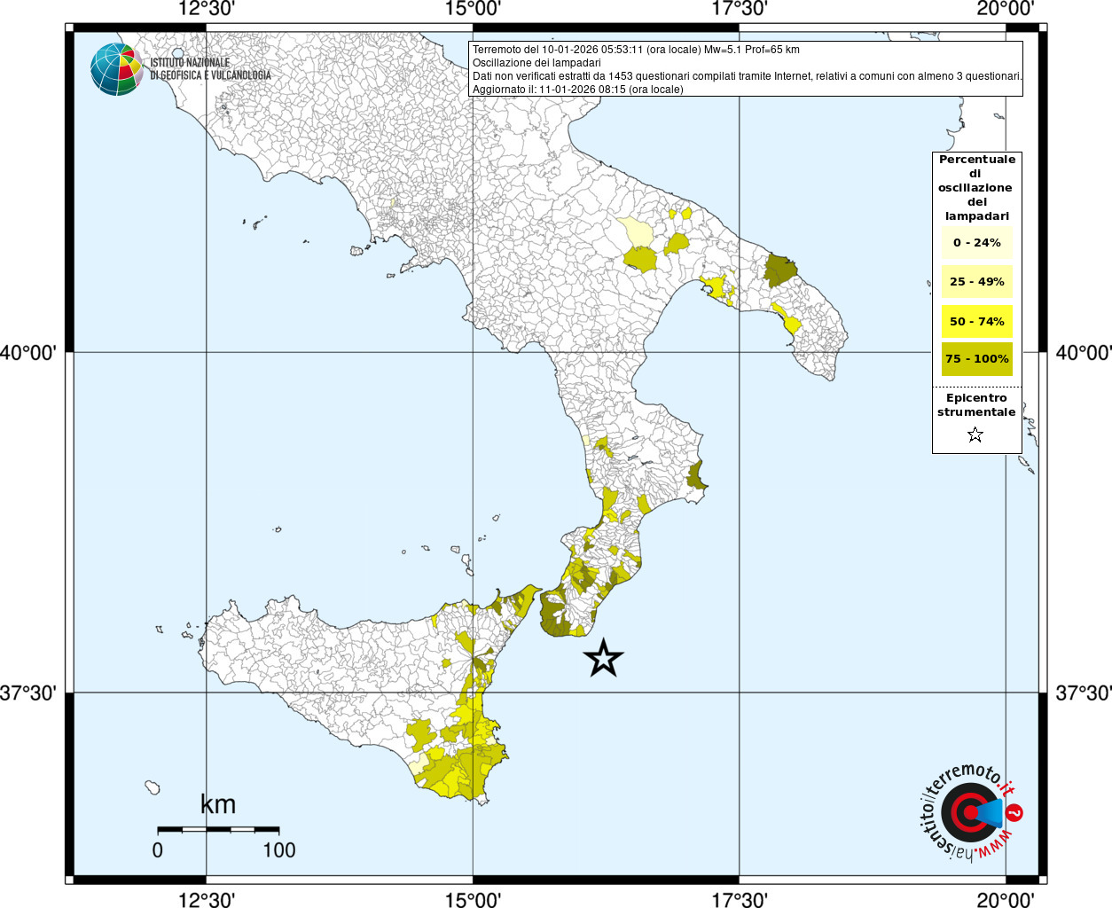Click the km scale bar
Screen dimensions: 1112x908
click(x=218, y=830)
